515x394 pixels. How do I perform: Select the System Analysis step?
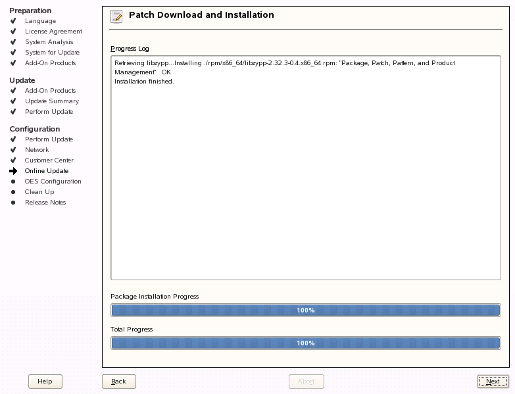pyautogui.click(x=49, y=42)
